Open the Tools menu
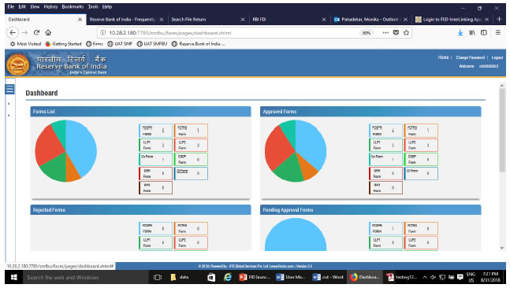The image size is (510, 288). 93,6
